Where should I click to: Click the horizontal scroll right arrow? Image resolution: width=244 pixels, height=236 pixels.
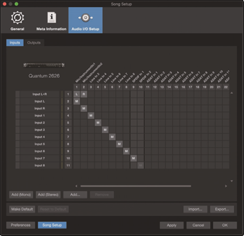coord(226,186)
